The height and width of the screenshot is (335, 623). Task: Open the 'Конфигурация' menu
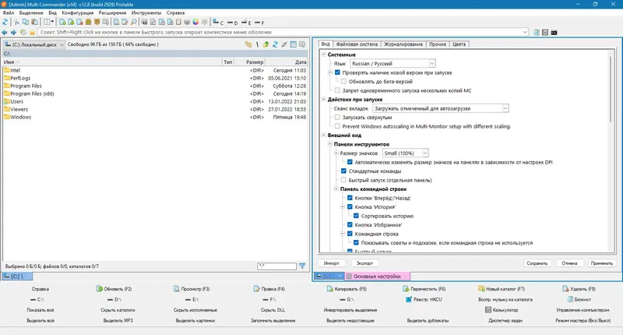[x=77, y=12]
